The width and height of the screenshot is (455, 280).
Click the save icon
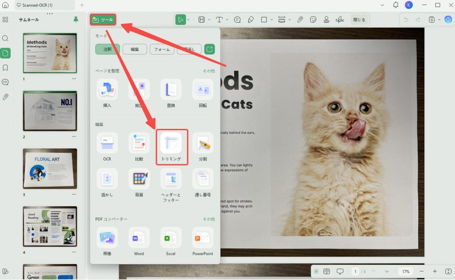(432, 20)
